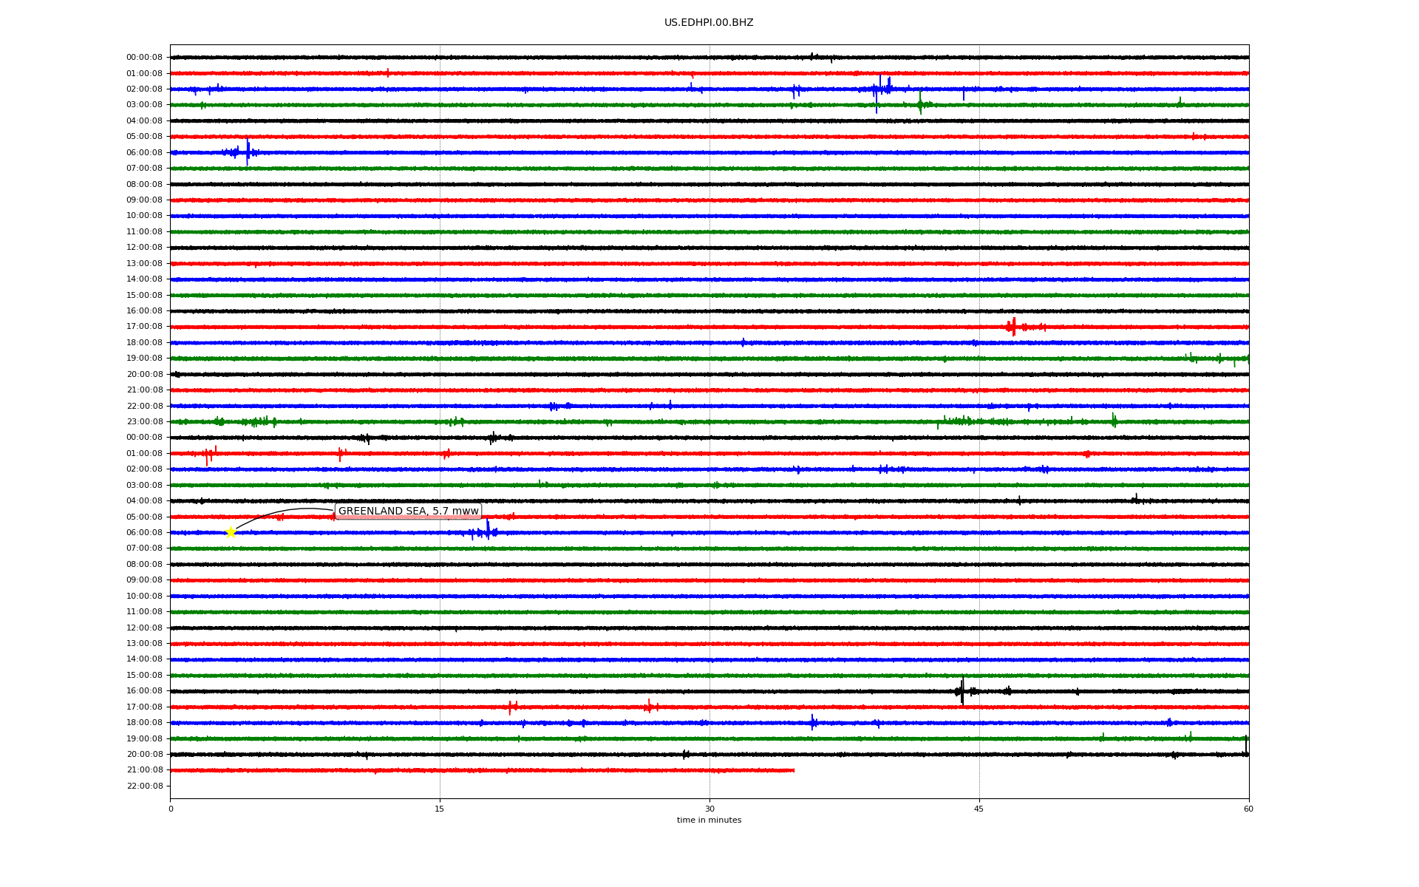Viewport: 1419px width, 887px height.
Task: Click the GREENLAND SEA, 5.7 mww annotation
Action: click(408, 512)
